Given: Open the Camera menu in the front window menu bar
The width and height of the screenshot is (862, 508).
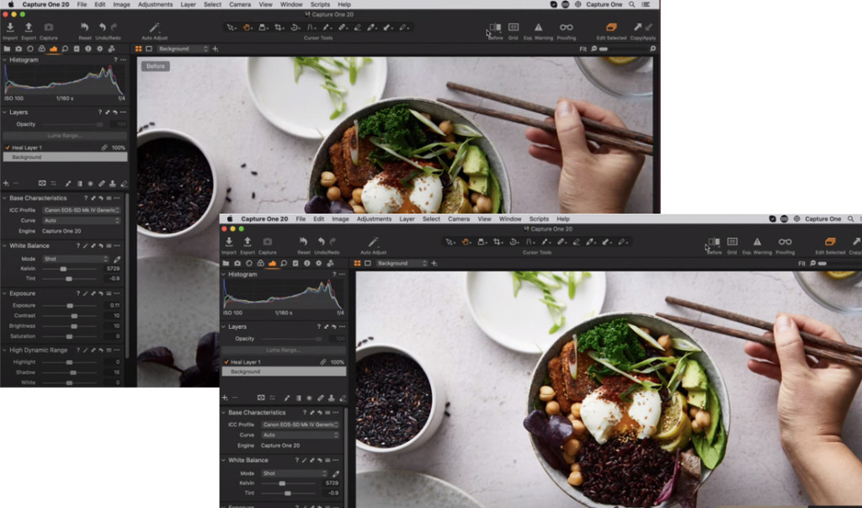Looking at the screenshot, I should coord(459,219).
